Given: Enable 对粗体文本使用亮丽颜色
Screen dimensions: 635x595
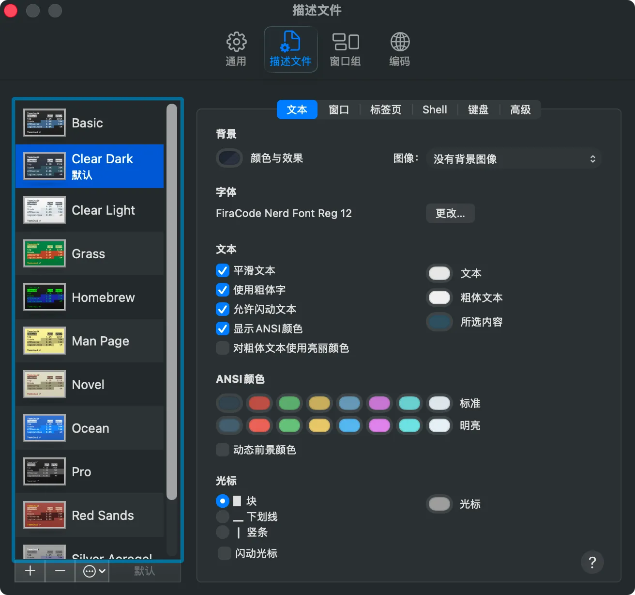Looking at the screenshot, I should click(x=222, y=348).
